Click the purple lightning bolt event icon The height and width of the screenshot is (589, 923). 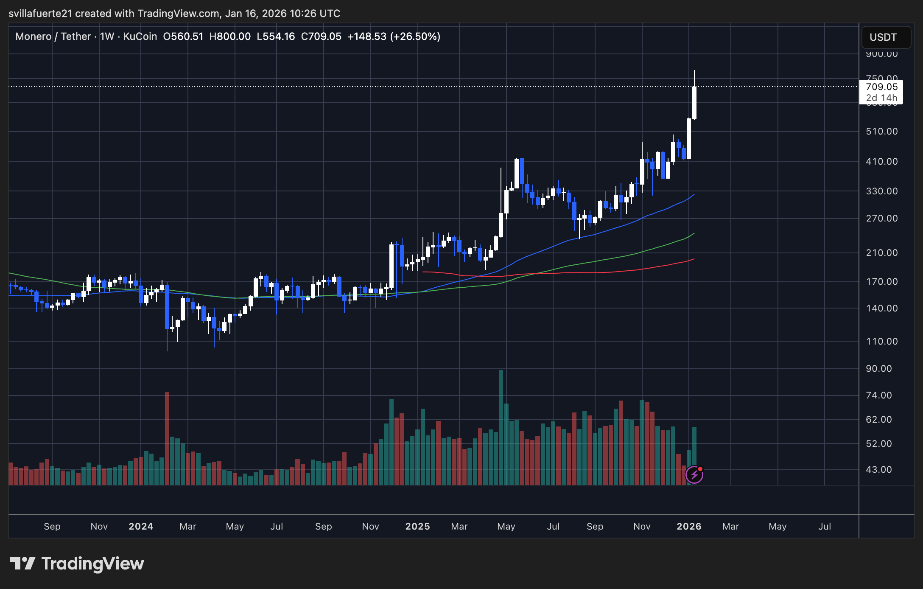[x=694, y=475]
